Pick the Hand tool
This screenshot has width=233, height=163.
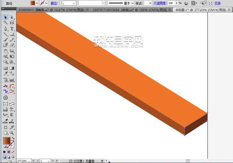coord(5,132)
